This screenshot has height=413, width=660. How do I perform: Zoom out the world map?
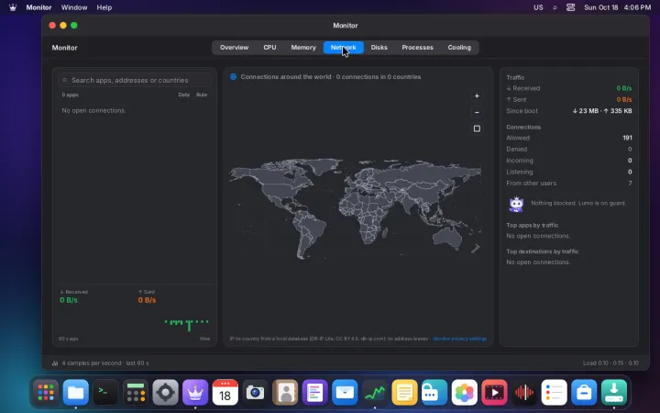point(477,113)
